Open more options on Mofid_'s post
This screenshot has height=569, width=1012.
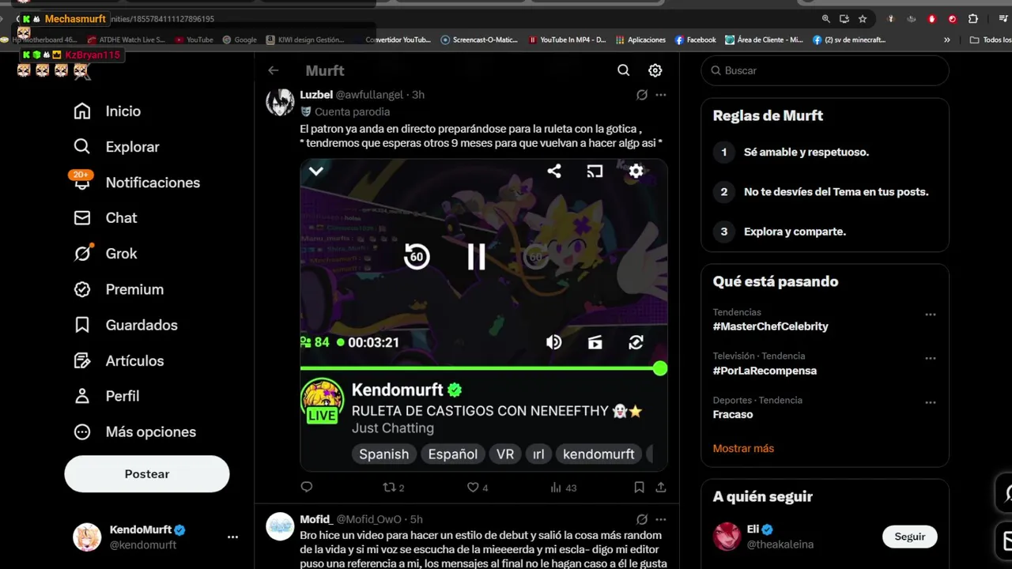(661, 519)
